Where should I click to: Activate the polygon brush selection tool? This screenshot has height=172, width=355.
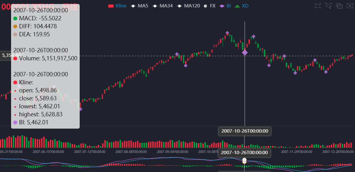329,6
